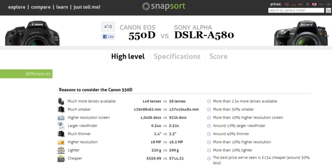Click the 1,040k dots value
The width and height of the screenshot is (332, 167).
coord(151,118)
